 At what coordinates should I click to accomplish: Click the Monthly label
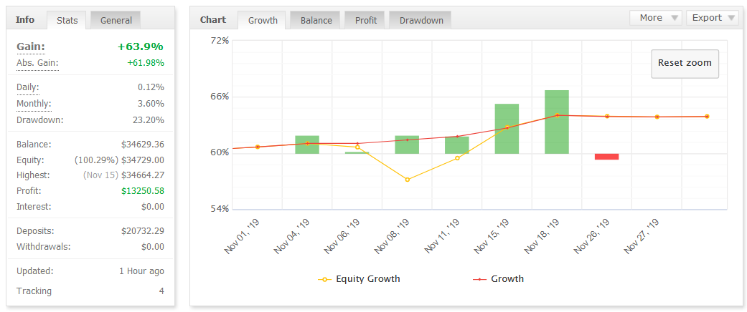click(34, 104)
